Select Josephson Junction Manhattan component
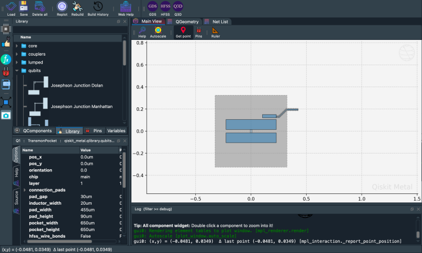This screenshot has height=253, width=422. click(x=82, y=106)
